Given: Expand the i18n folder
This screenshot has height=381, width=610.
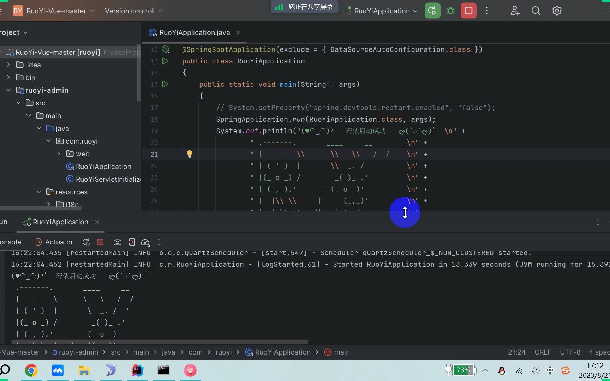Looking at the screenshot, I should [x=49, y=204].
